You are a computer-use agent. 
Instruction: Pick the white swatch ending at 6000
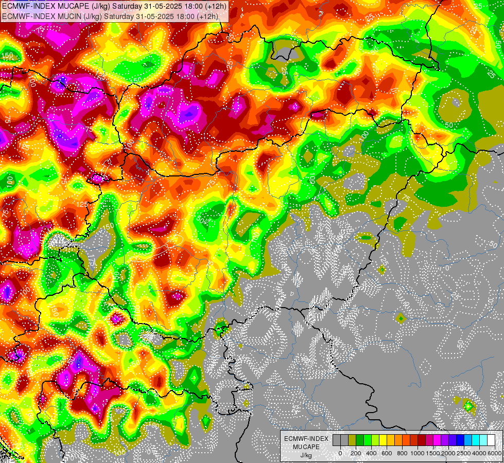coord(492,440)
